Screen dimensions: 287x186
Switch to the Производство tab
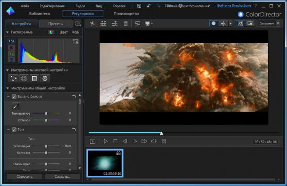126,14
